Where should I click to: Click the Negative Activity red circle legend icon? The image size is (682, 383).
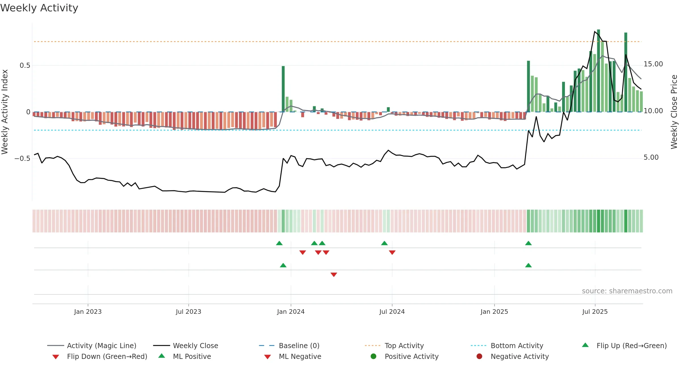(479, 356)
